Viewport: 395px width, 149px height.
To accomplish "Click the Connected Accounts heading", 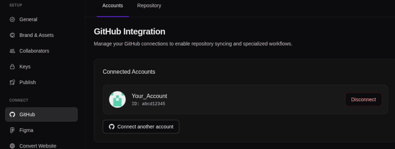I will tap(129, 72).
